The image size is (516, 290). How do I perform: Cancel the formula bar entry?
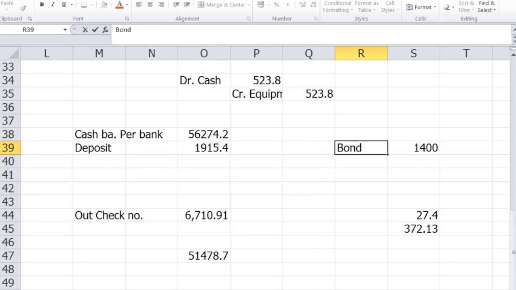click(85, 30)
